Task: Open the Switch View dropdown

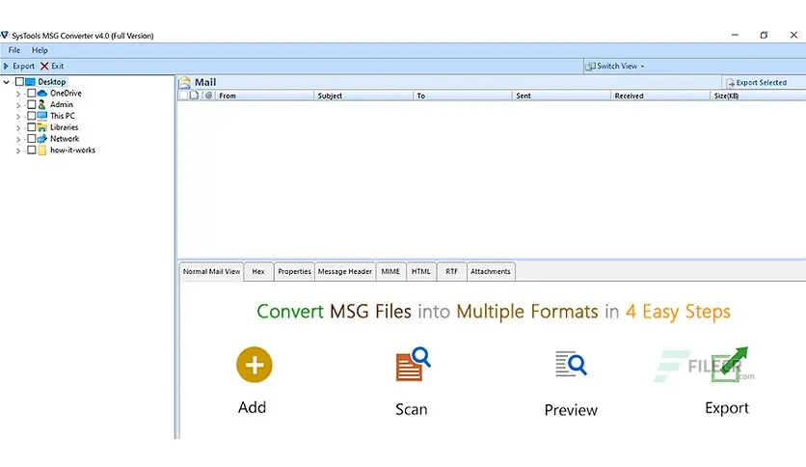Action: coord(615,66)
